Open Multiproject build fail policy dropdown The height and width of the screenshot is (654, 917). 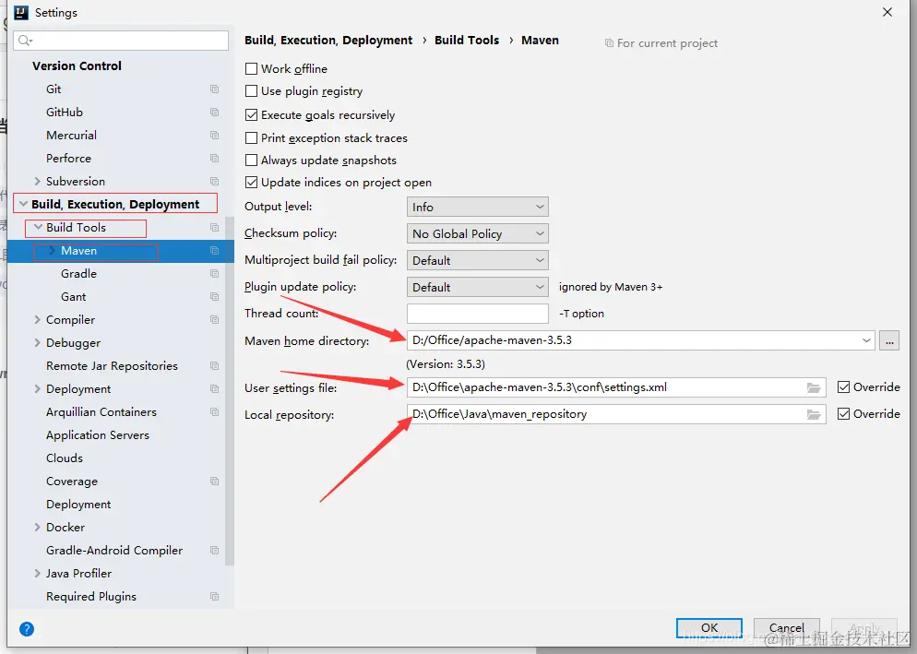pos(477,260)
